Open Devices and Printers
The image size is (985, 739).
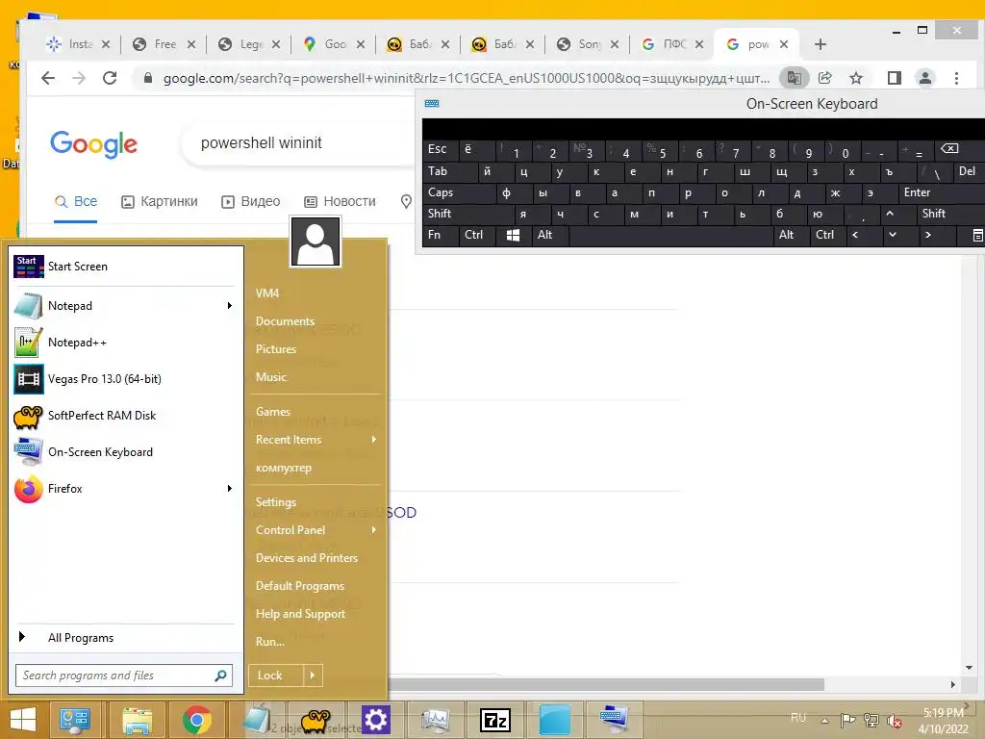click(307, 558)
